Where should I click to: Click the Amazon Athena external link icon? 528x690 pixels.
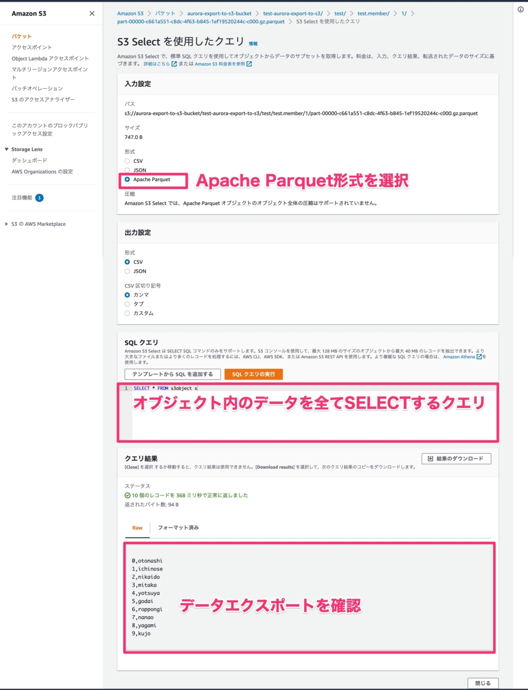480,356
